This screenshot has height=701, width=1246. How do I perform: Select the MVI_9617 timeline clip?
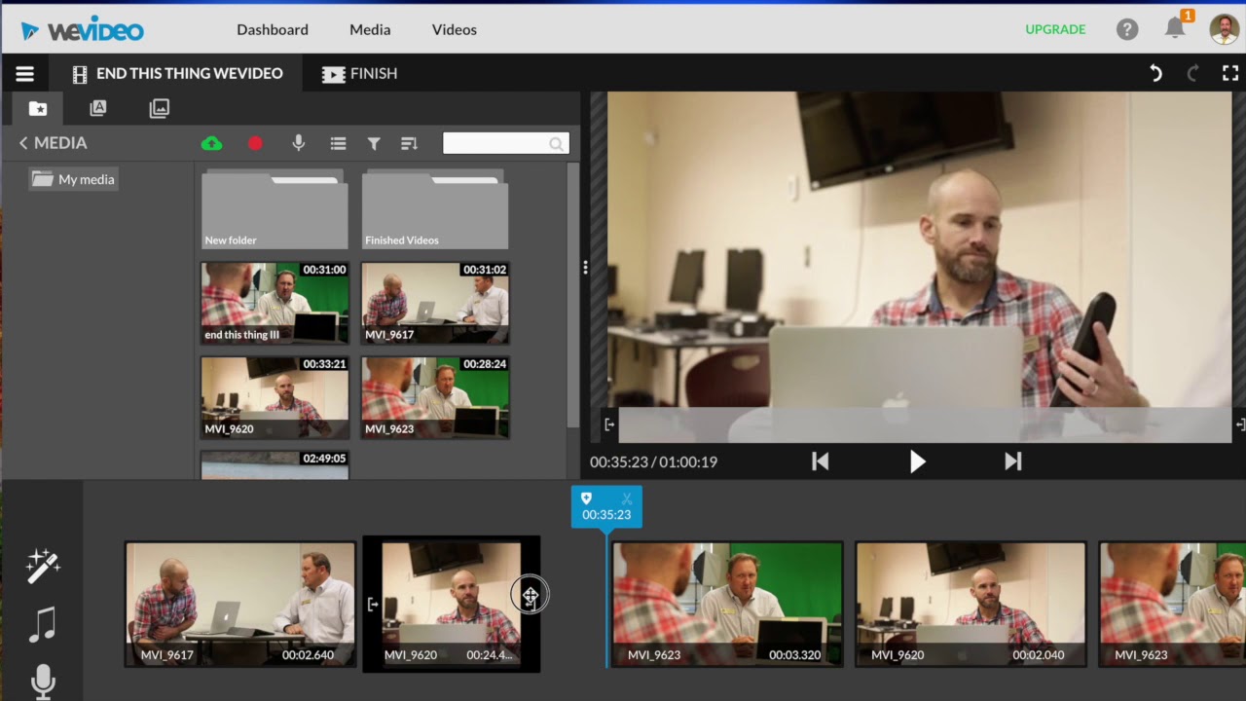240,604
